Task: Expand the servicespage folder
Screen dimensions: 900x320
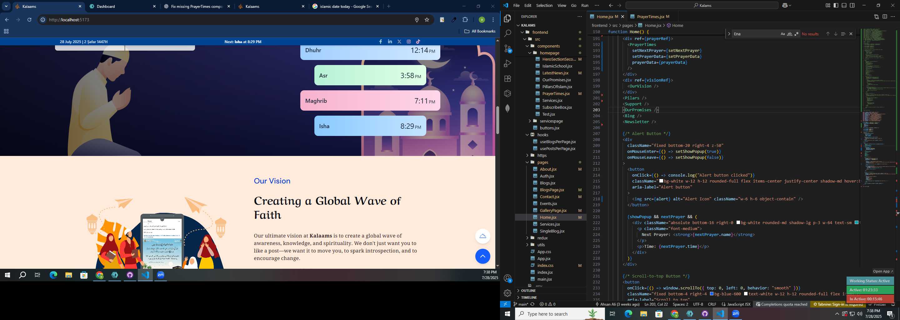Action: [550, 121]
